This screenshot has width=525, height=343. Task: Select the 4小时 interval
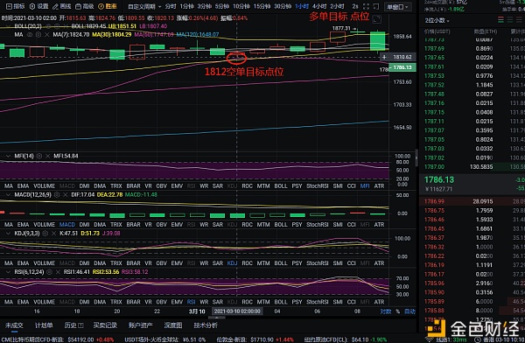(x=319, y=6)
